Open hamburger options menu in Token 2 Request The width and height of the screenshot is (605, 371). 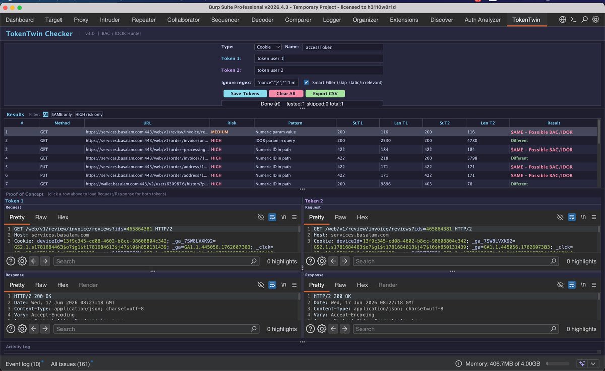(x=594, y=217)
